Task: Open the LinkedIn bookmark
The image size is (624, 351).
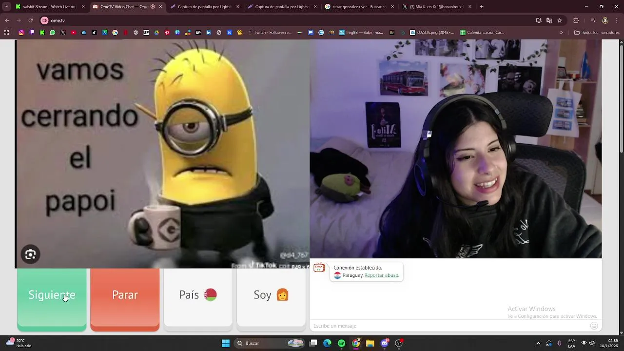Action: pyautogui.click(x=209, y=33)
